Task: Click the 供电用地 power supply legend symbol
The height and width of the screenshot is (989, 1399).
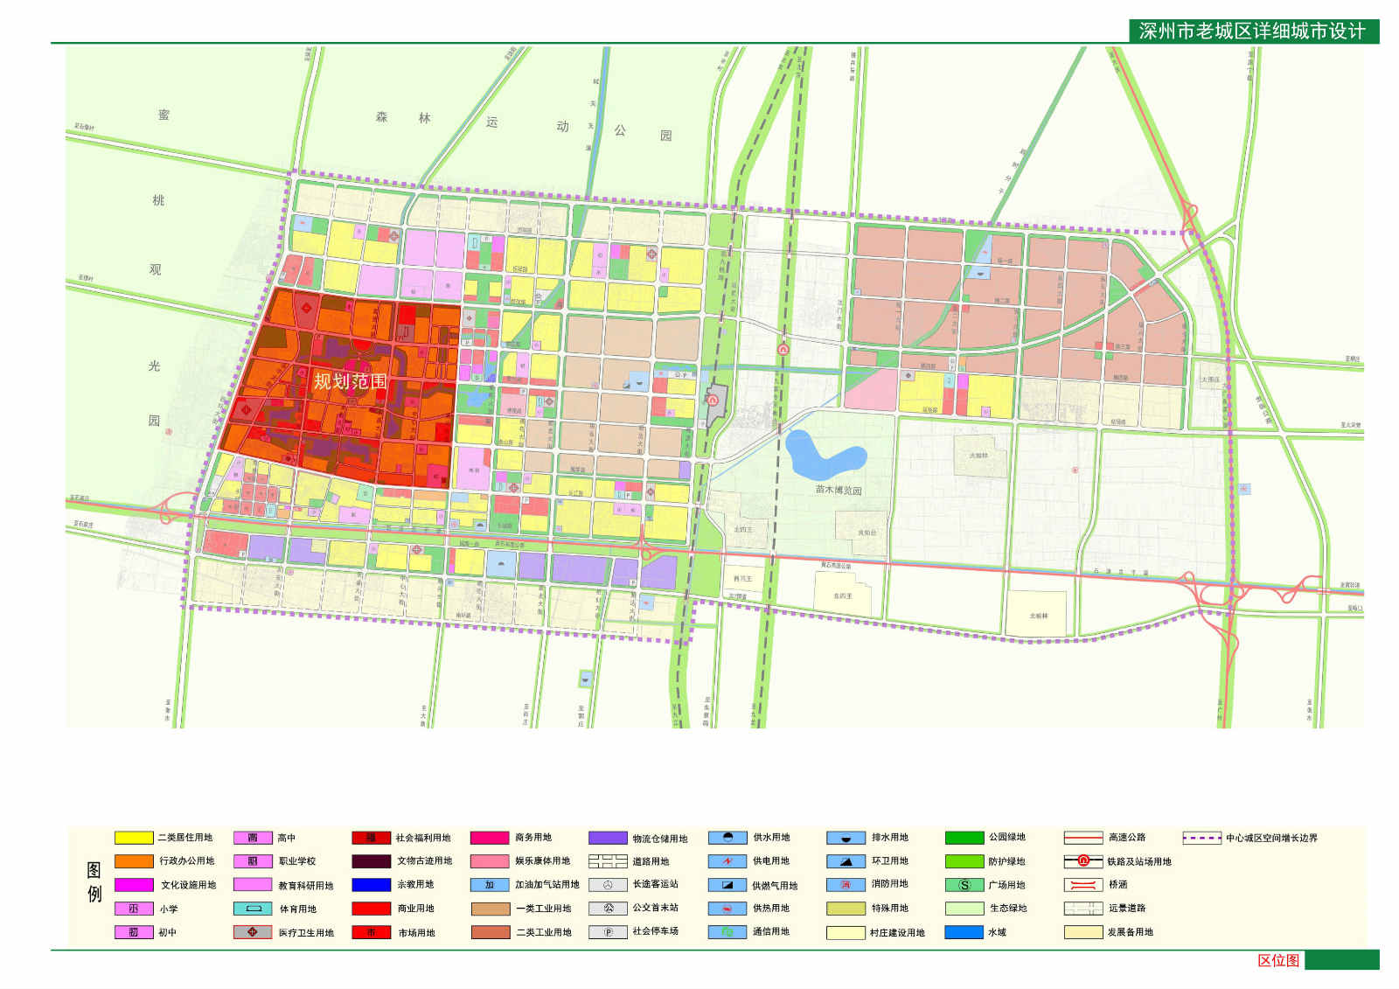Action: tap(727, 861)
